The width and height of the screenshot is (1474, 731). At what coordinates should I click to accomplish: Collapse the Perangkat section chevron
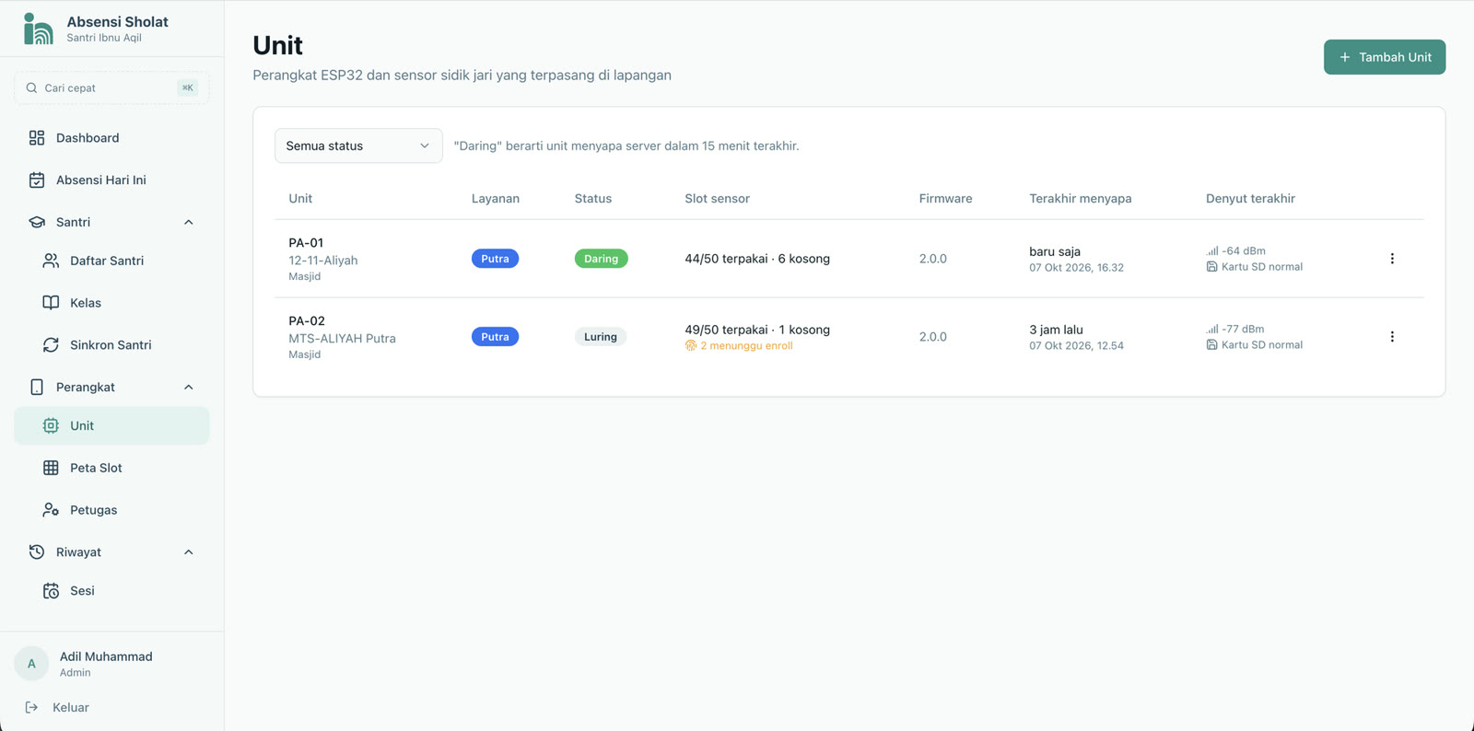pyautogui.click(x=189, y=388)
